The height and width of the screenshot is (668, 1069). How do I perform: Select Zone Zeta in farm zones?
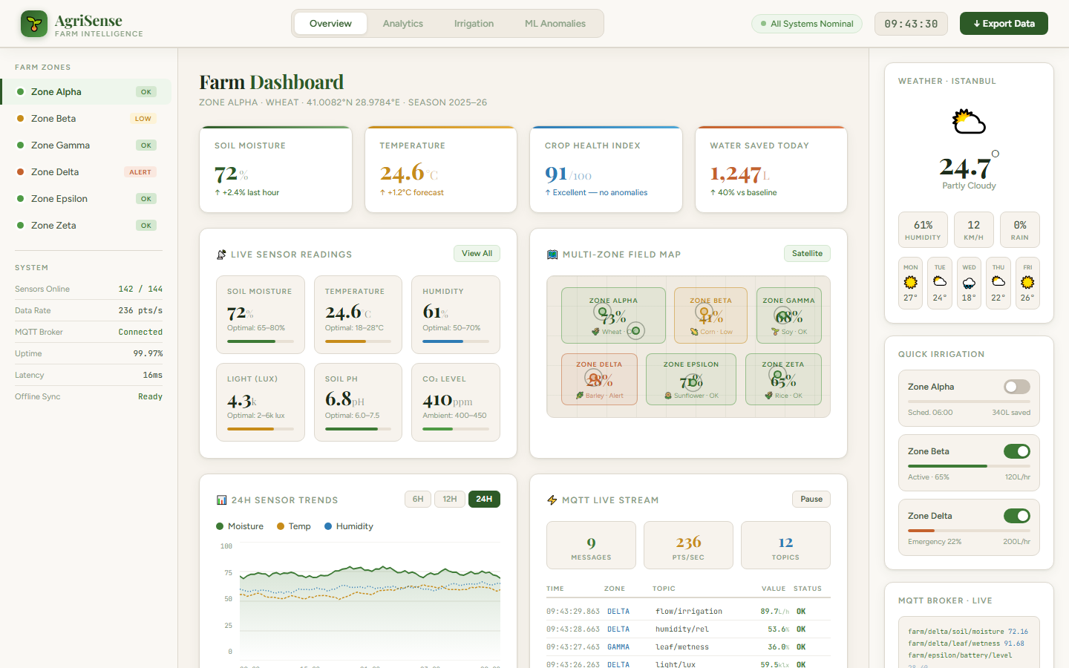(x=86, y=226)
